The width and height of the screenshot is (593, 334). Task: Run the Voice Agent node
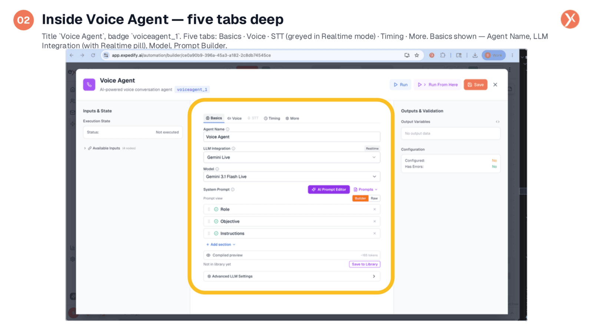[x=401, y=85]
